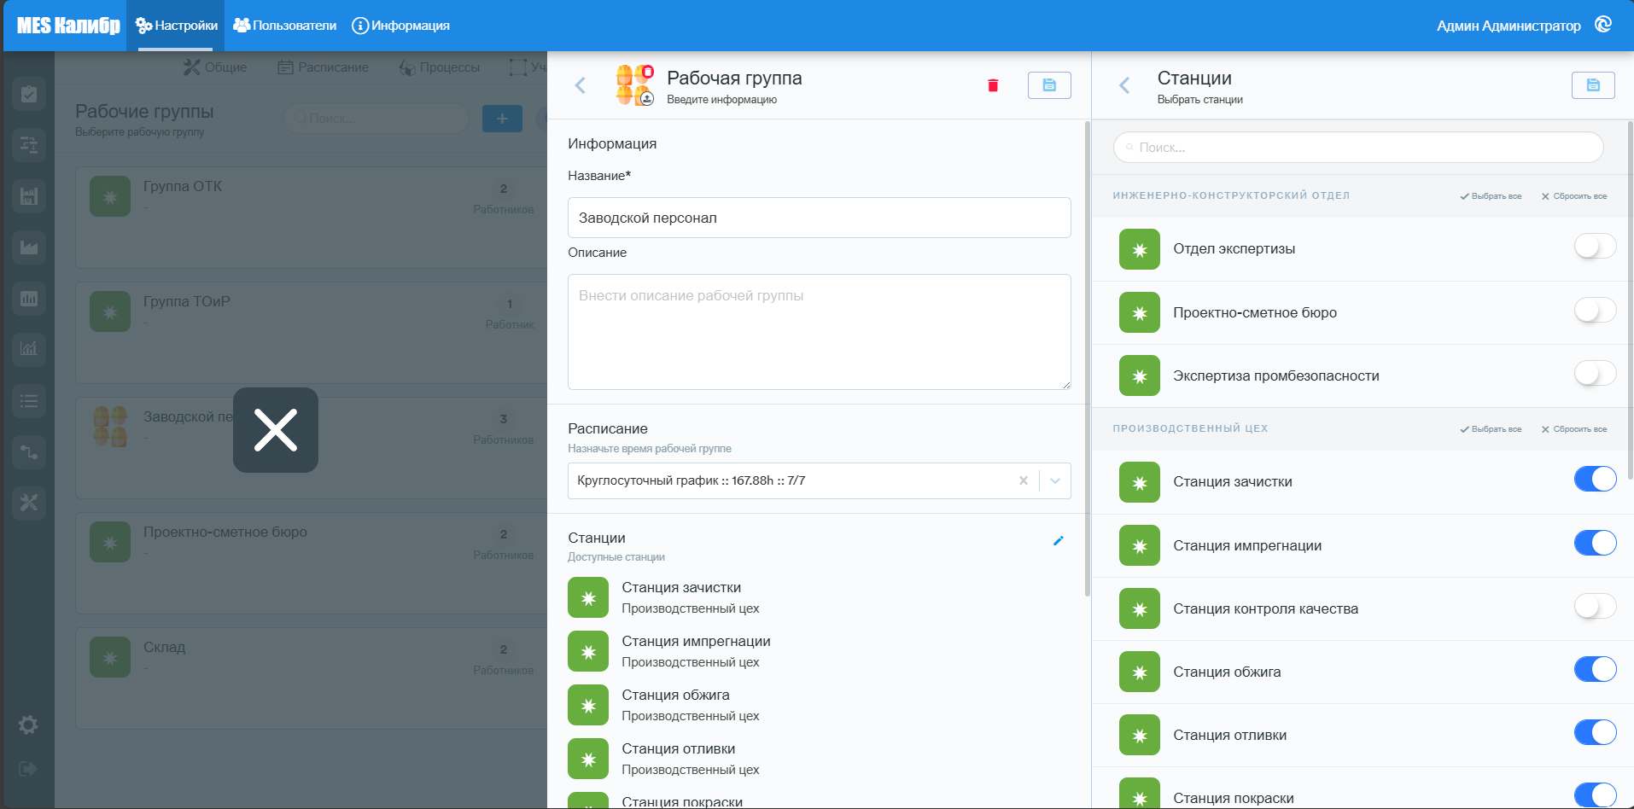
Task: Enable the Станция контроля качества switch
Action: click(1595, 606)
